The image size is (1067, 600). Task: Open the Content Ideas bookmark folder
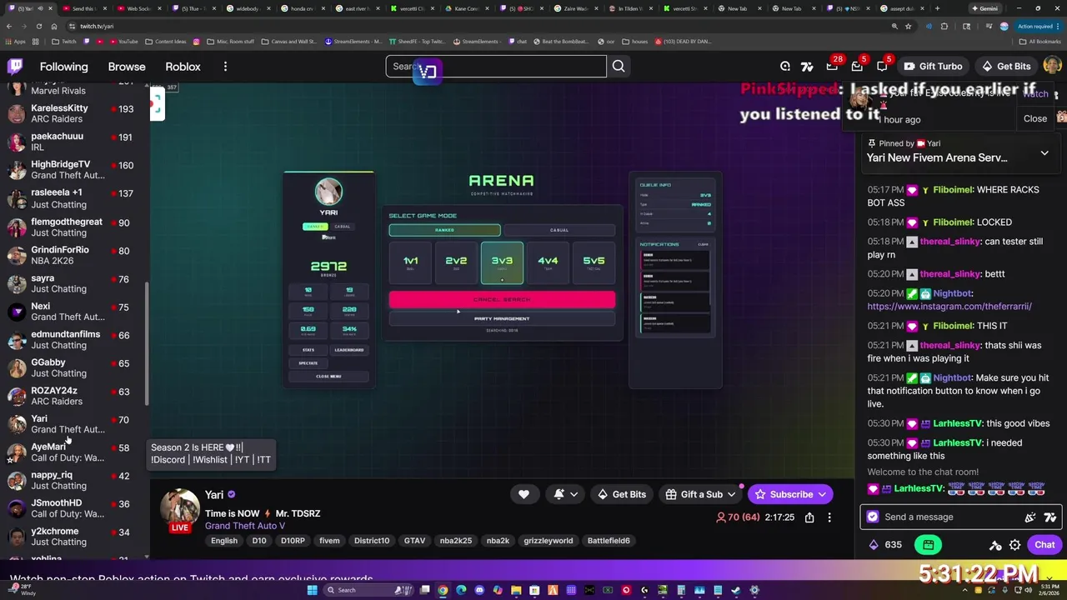click(x=166, y=41)
